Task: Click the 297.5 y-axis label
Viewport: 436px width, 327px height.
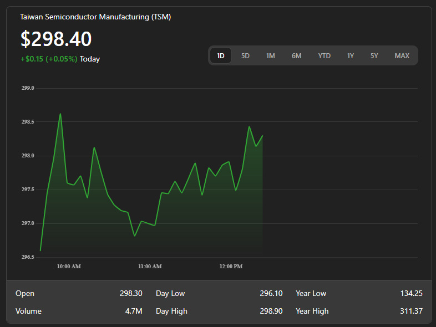Action: (x=28, y=190)
